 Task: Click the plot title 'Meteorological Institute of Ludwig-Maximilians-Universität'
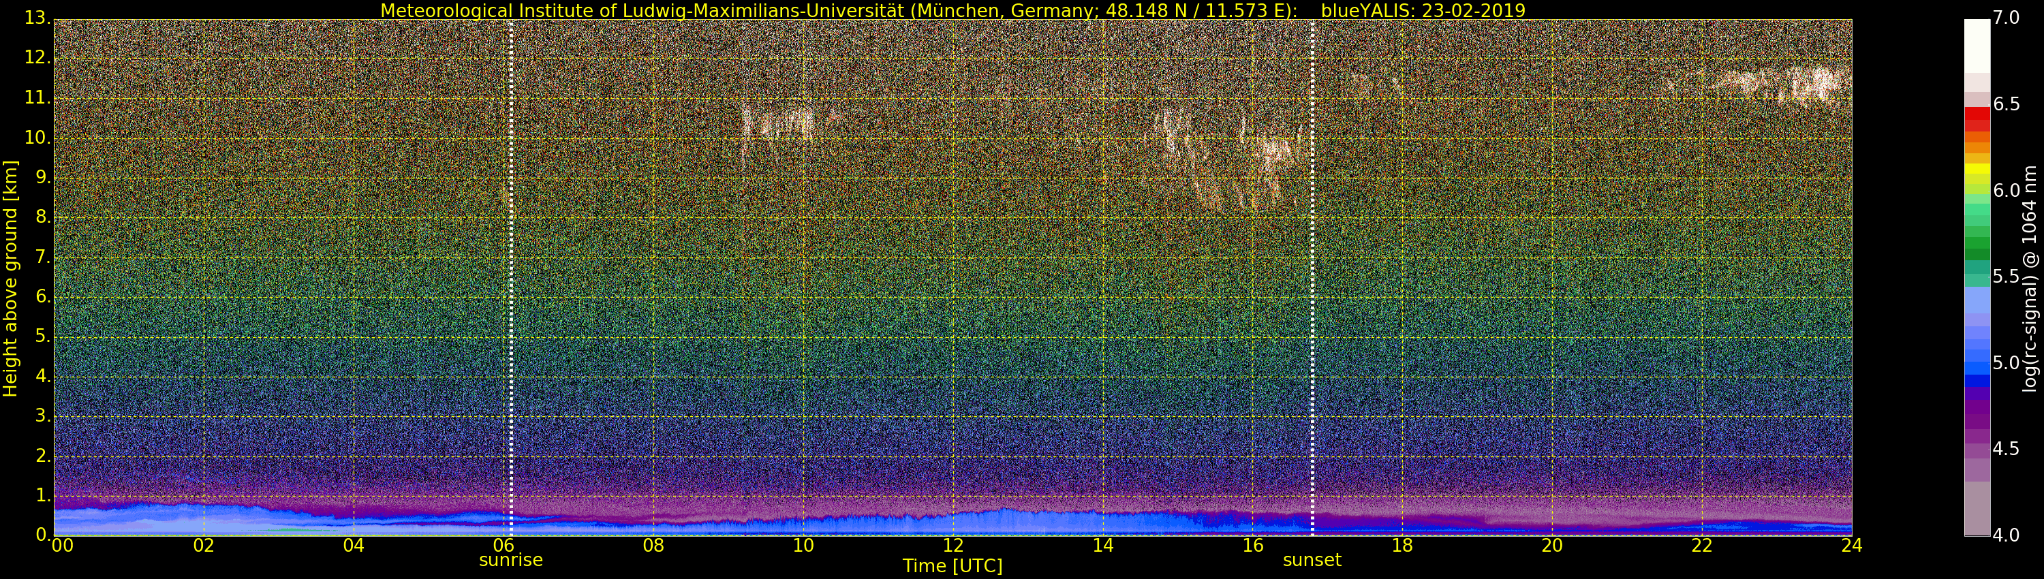[642, 10]
